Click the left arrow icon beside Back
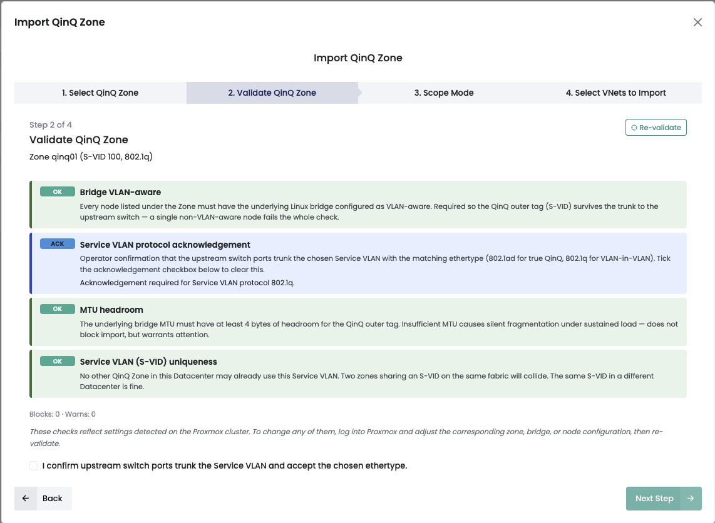The width and height of the screenshot is (715, 523). 26,499
